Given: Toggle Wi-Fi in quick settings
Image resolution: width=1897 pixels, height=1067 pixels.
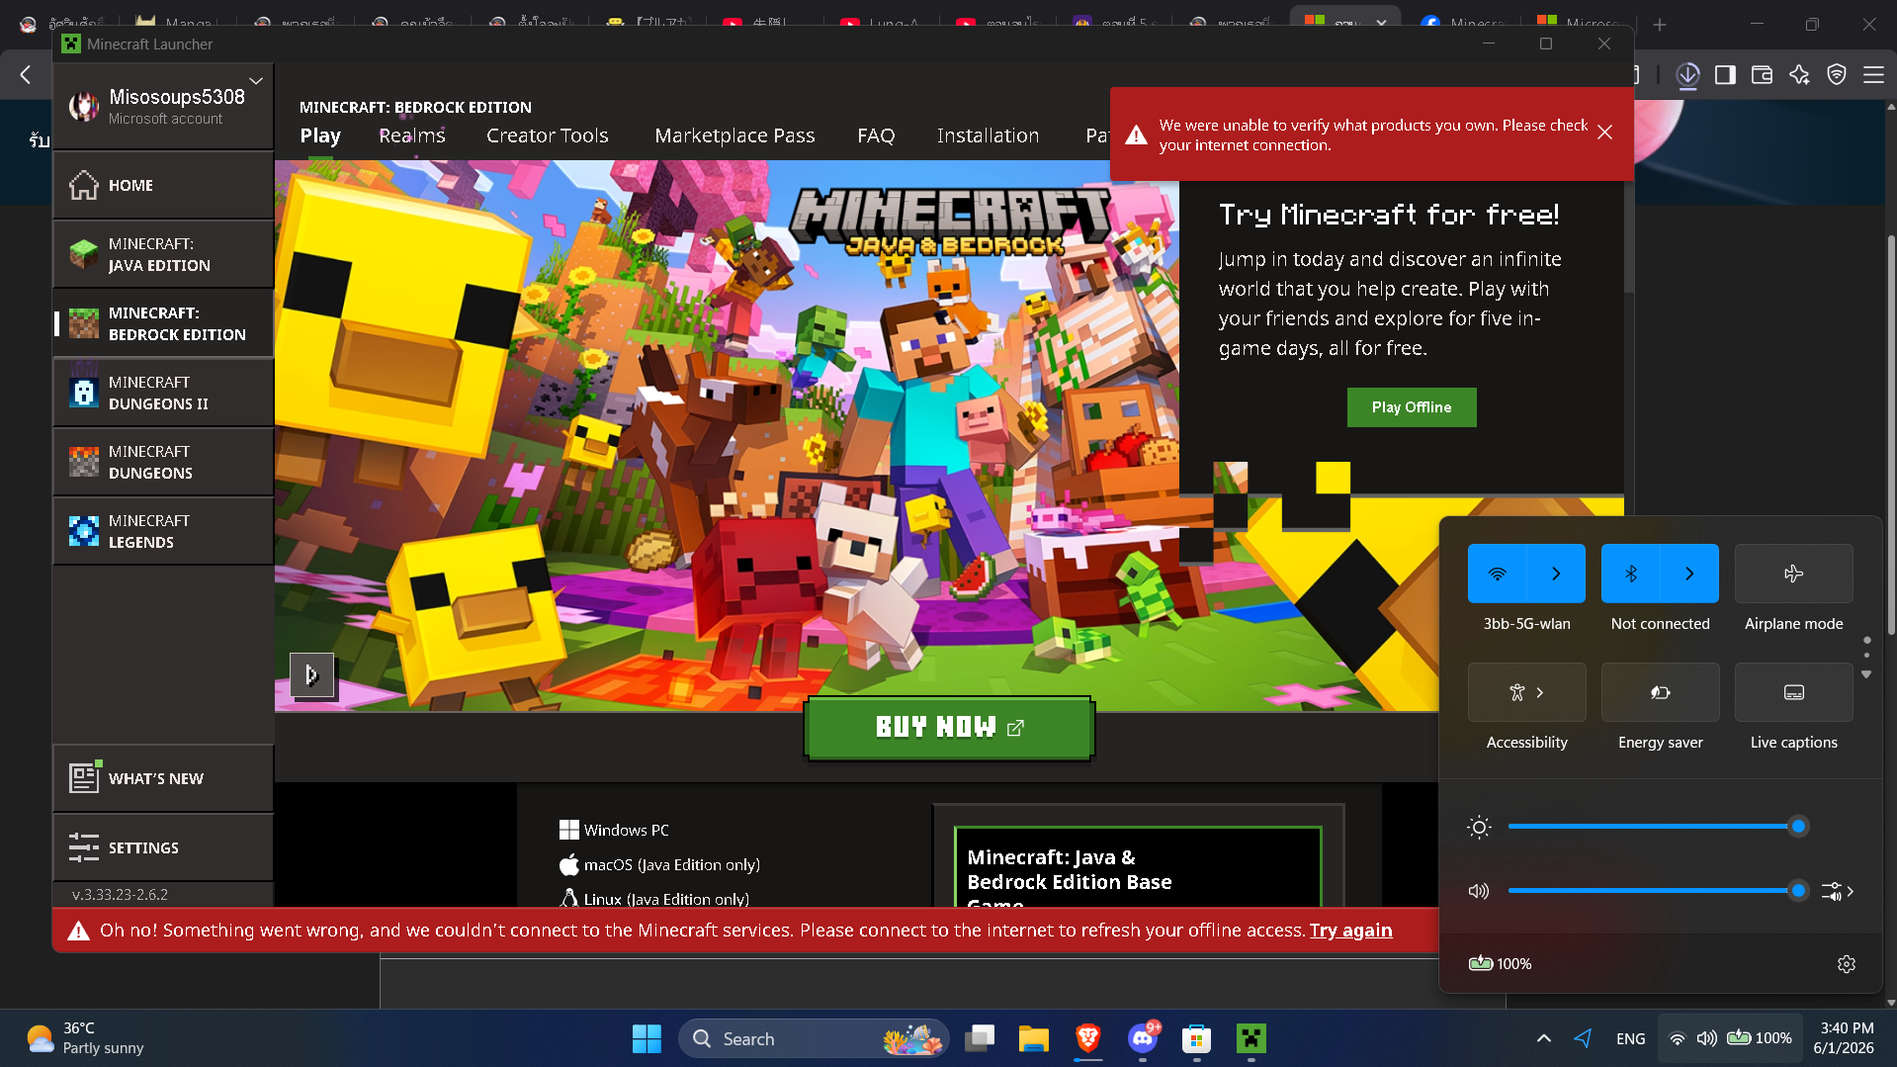Looking at the screenshot, I should (1498, 574).
